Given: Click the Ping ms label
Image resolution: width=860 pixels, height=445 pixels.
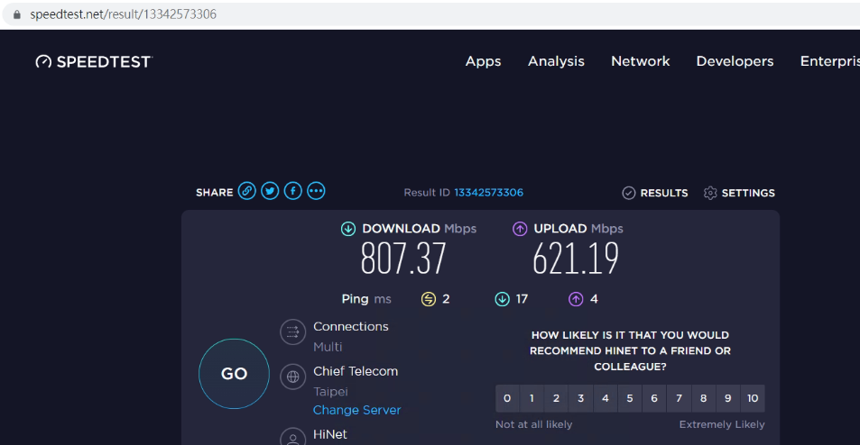Looking at the screenshot, I should tap(366, 299).
